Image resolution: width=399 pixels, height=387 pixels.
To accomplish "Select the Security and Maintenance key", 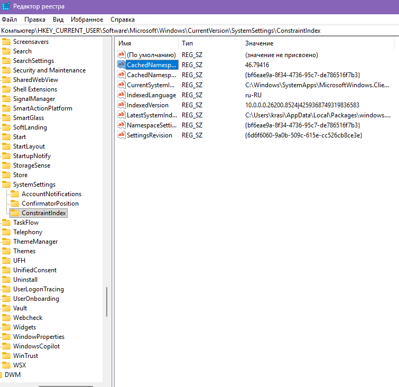I will point(49,70).
